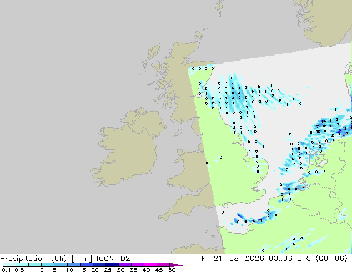Screen dimensions: 352x272
Task: Pick the 15–20 mm legend color box
Action: [87, 265]
